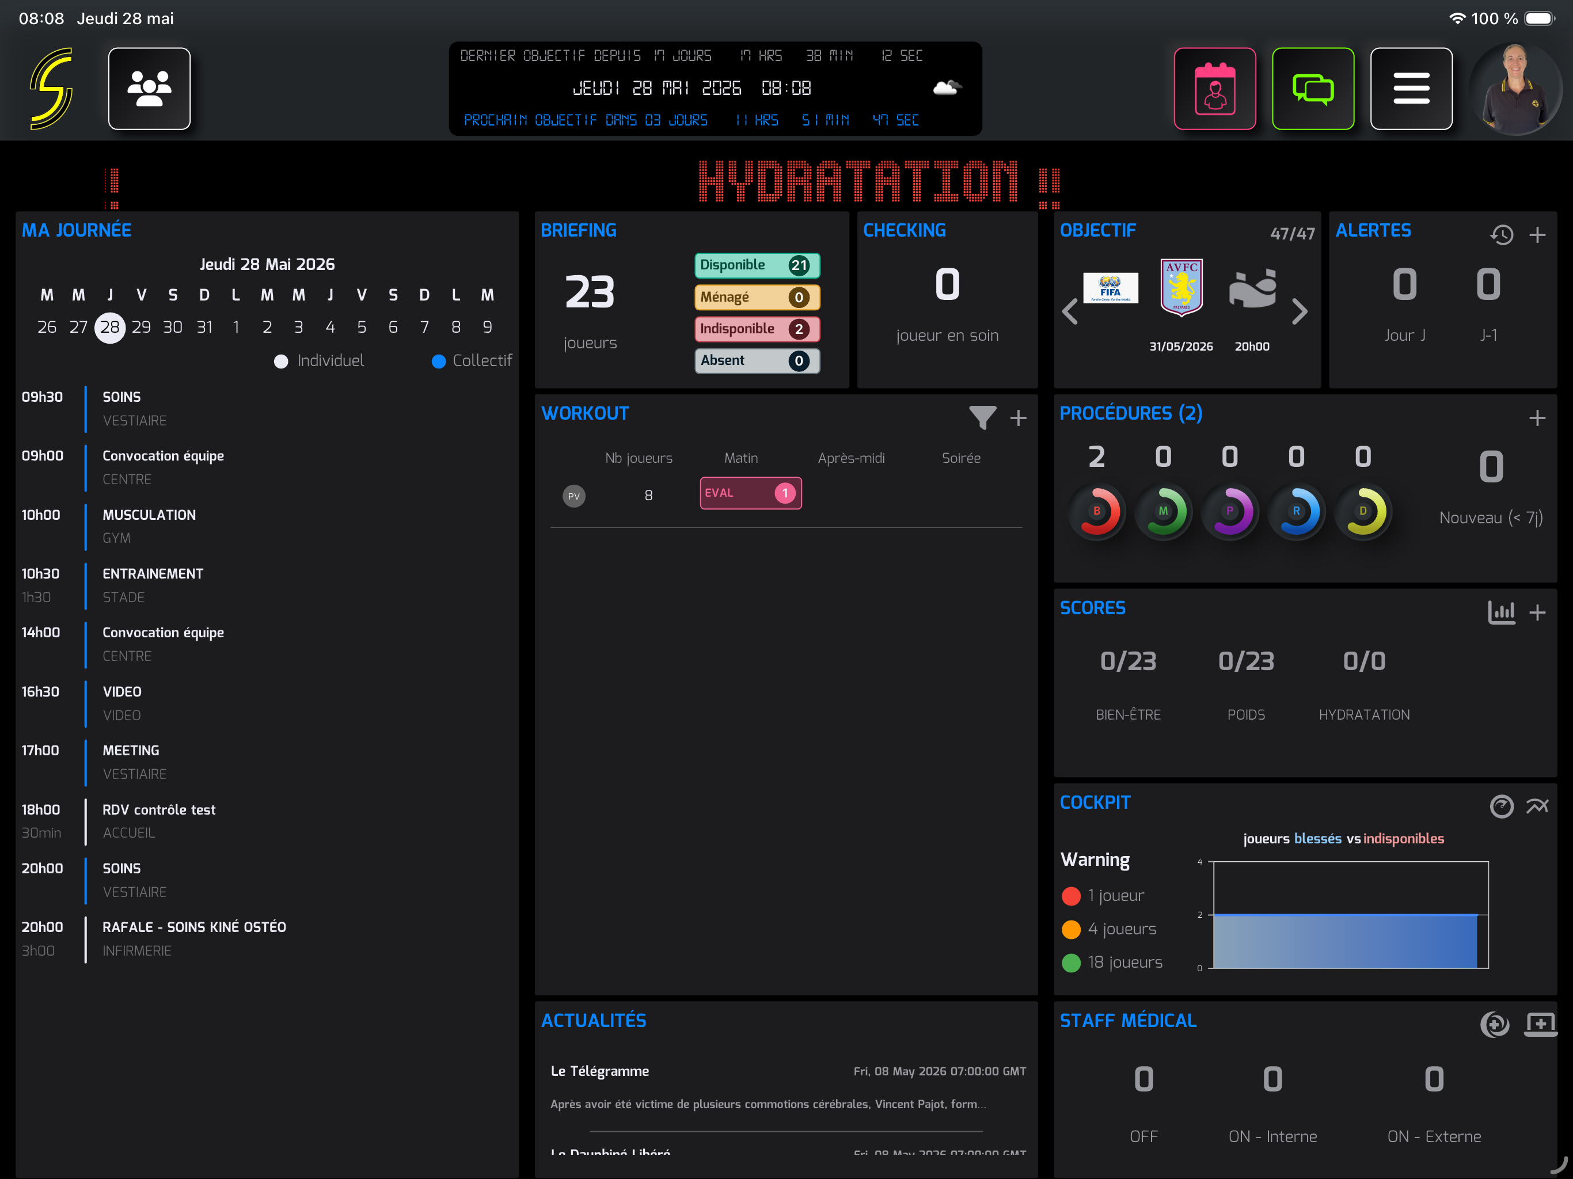This screenshot has height=1179, width=1573.
Task: Click the ON - Interne staff count
Action: [1272, 1105]
